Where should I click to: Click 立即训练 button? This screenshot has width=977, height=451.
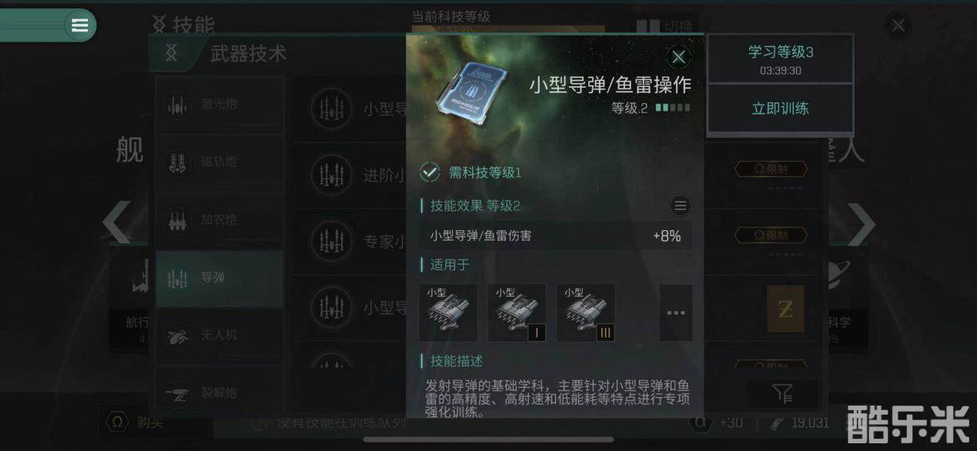tap(780, 109)
